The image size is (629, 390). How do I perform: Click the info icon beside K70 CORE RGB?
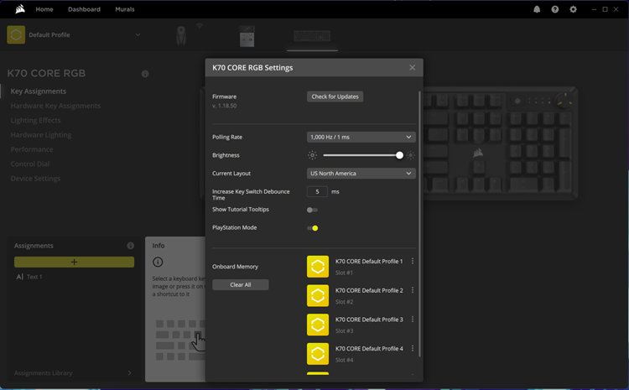click(x=145, y=74)
